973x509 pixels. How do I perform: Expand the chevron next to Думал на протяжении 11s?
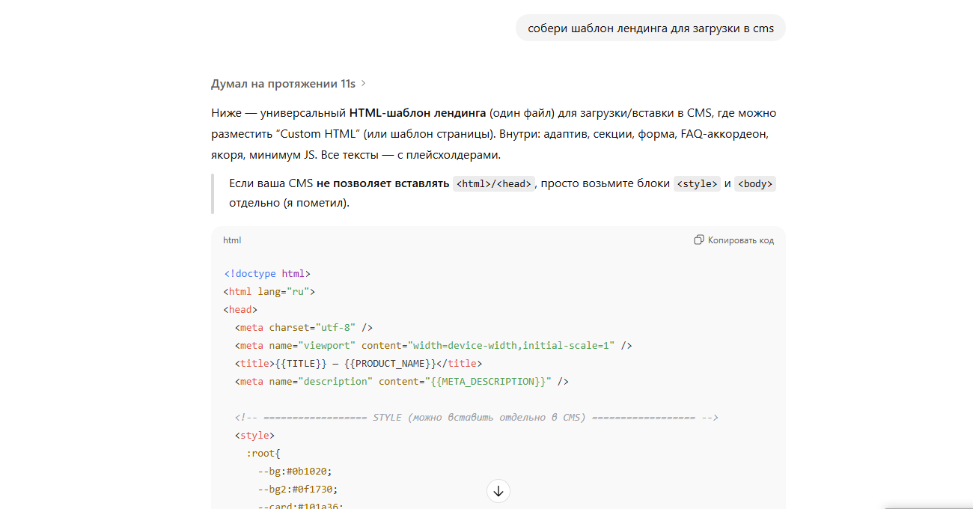[x=364, y=84]
